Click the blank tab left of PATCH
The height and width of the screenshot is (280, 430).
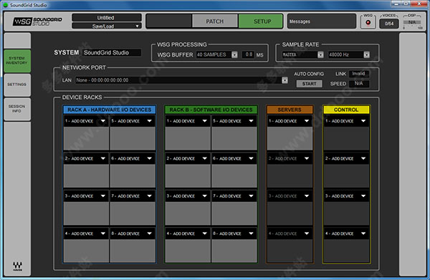click(x=168, y=21)
